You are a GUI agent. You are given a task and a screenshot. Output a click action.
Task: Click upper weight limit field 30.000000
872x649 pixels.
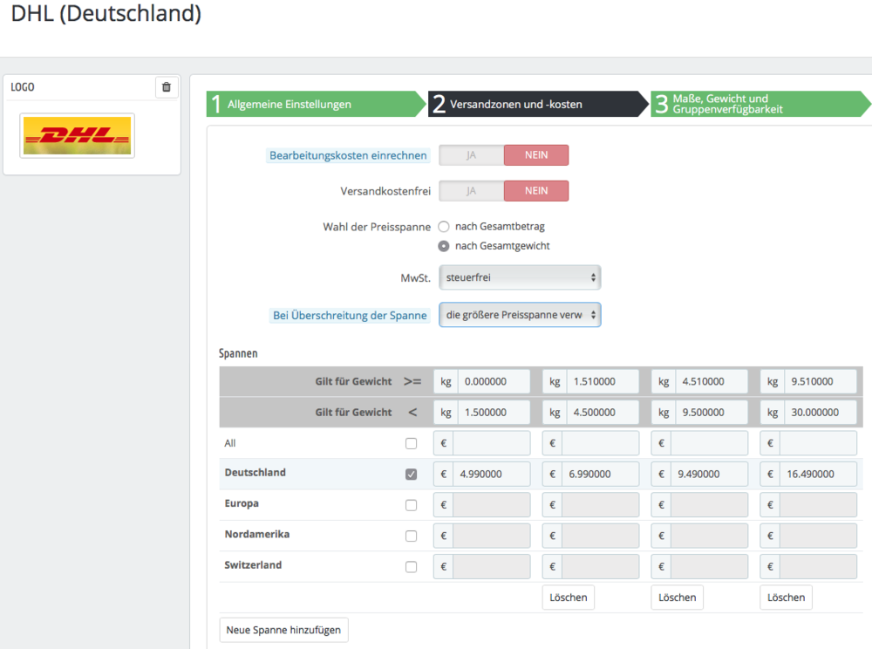pyautogui.click(x=821, y=412)
